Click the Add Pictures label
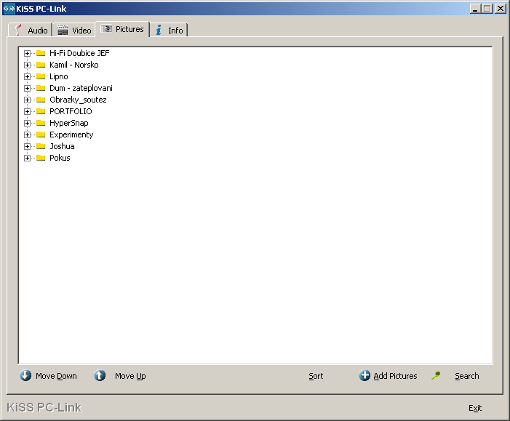 coord(395,376)
